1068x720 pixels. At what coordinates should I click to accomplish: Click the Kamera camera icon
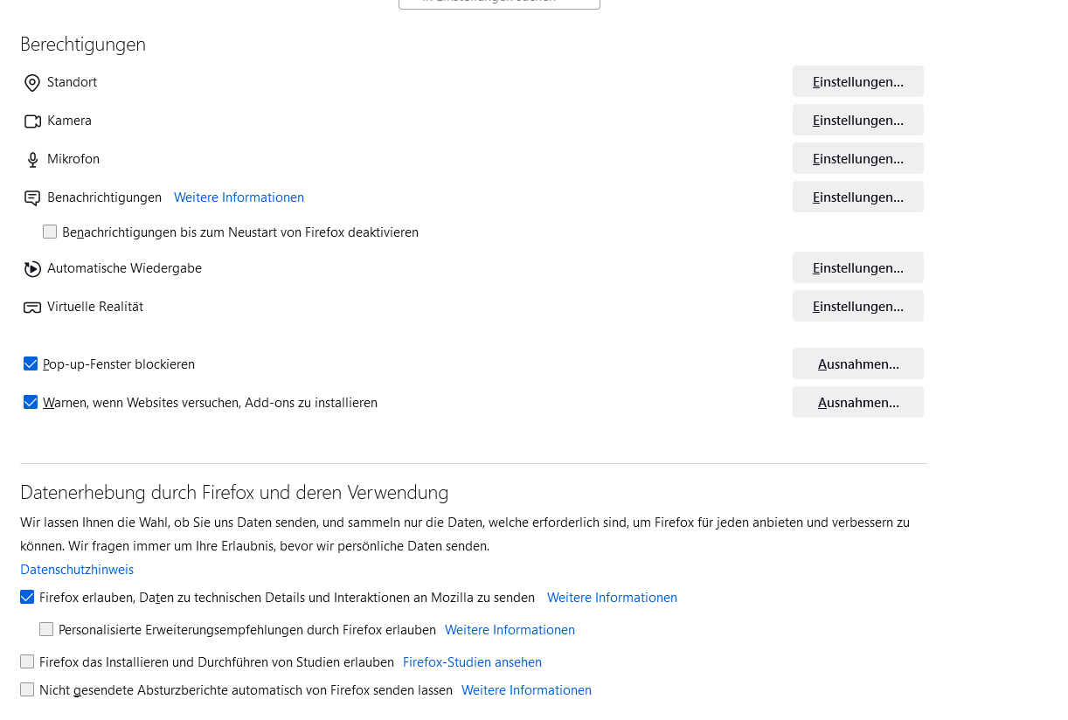[x=33, y=121]
